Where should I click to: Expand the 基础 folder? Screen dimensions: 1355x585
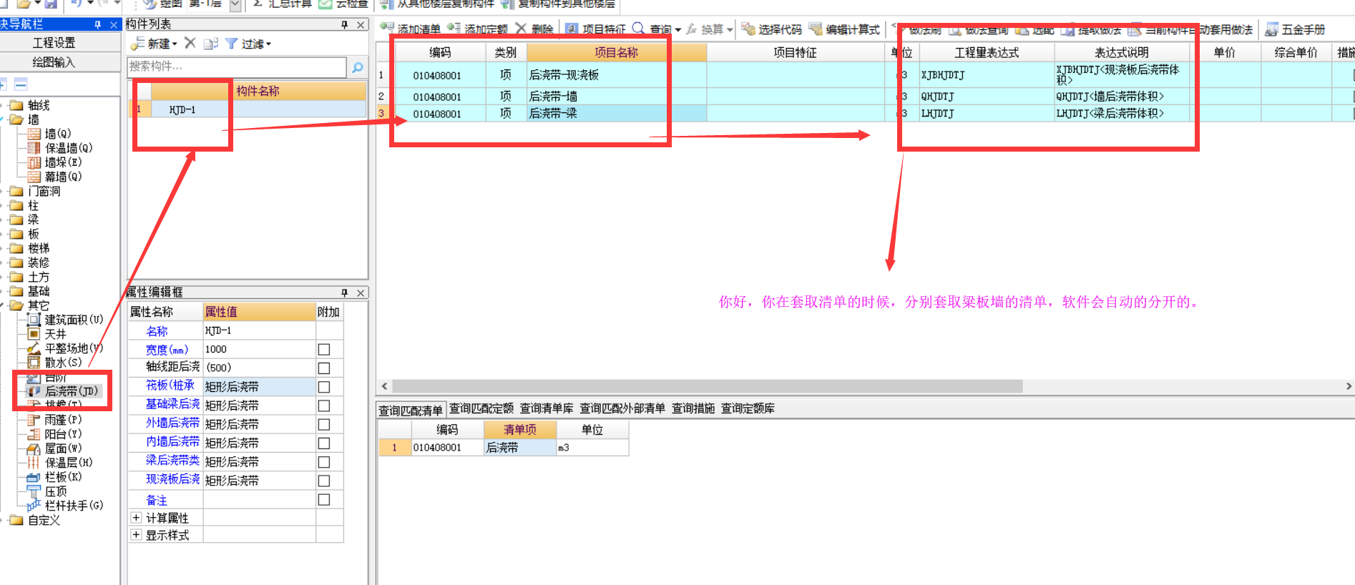click(3, 291)
